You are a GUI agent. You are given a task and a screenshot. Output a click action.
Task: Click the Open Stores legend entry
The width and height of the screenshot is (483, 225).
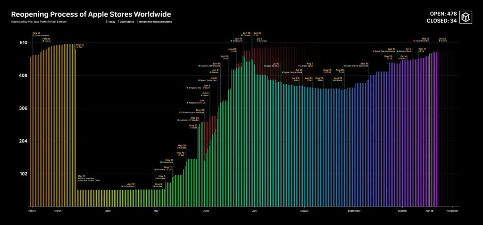[x=126, y=22]
